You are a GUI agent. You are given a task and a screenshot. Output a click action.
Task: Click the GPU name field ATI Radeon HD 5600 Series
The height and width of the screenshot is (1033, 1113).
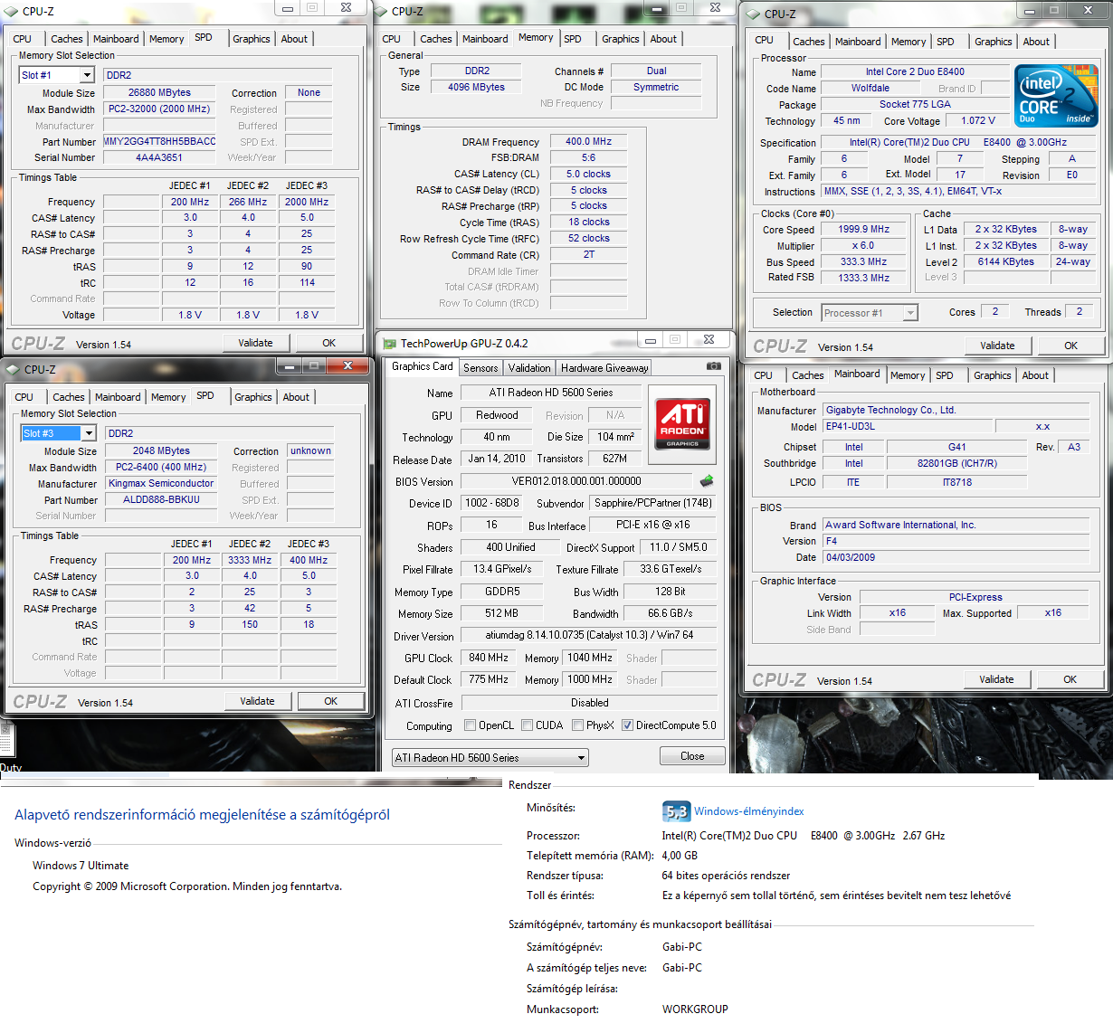coord(550,393)
